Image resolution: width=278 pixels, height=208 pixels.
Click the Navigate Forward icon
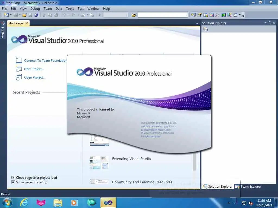(92, 15)
